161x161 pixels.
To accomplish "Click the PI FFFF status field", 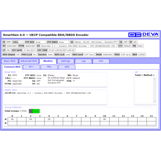I will (x=7, y=42).
